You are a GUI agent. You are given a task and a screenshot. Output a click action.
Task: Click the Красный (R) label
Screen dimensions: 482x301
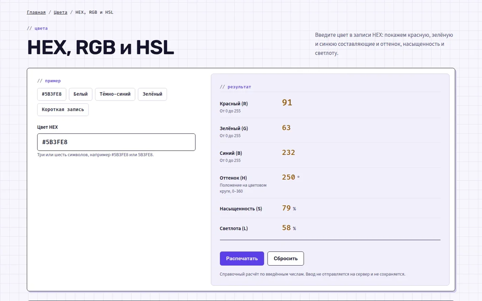[x=234, y=104]
